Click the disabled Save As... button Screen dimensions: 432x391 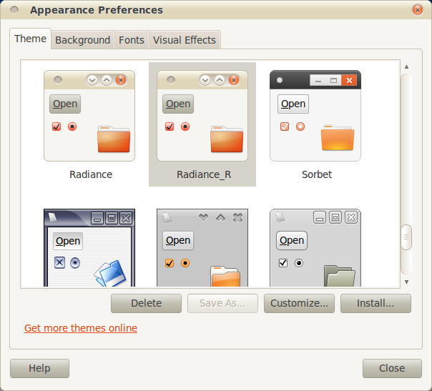tap(222, 303)
